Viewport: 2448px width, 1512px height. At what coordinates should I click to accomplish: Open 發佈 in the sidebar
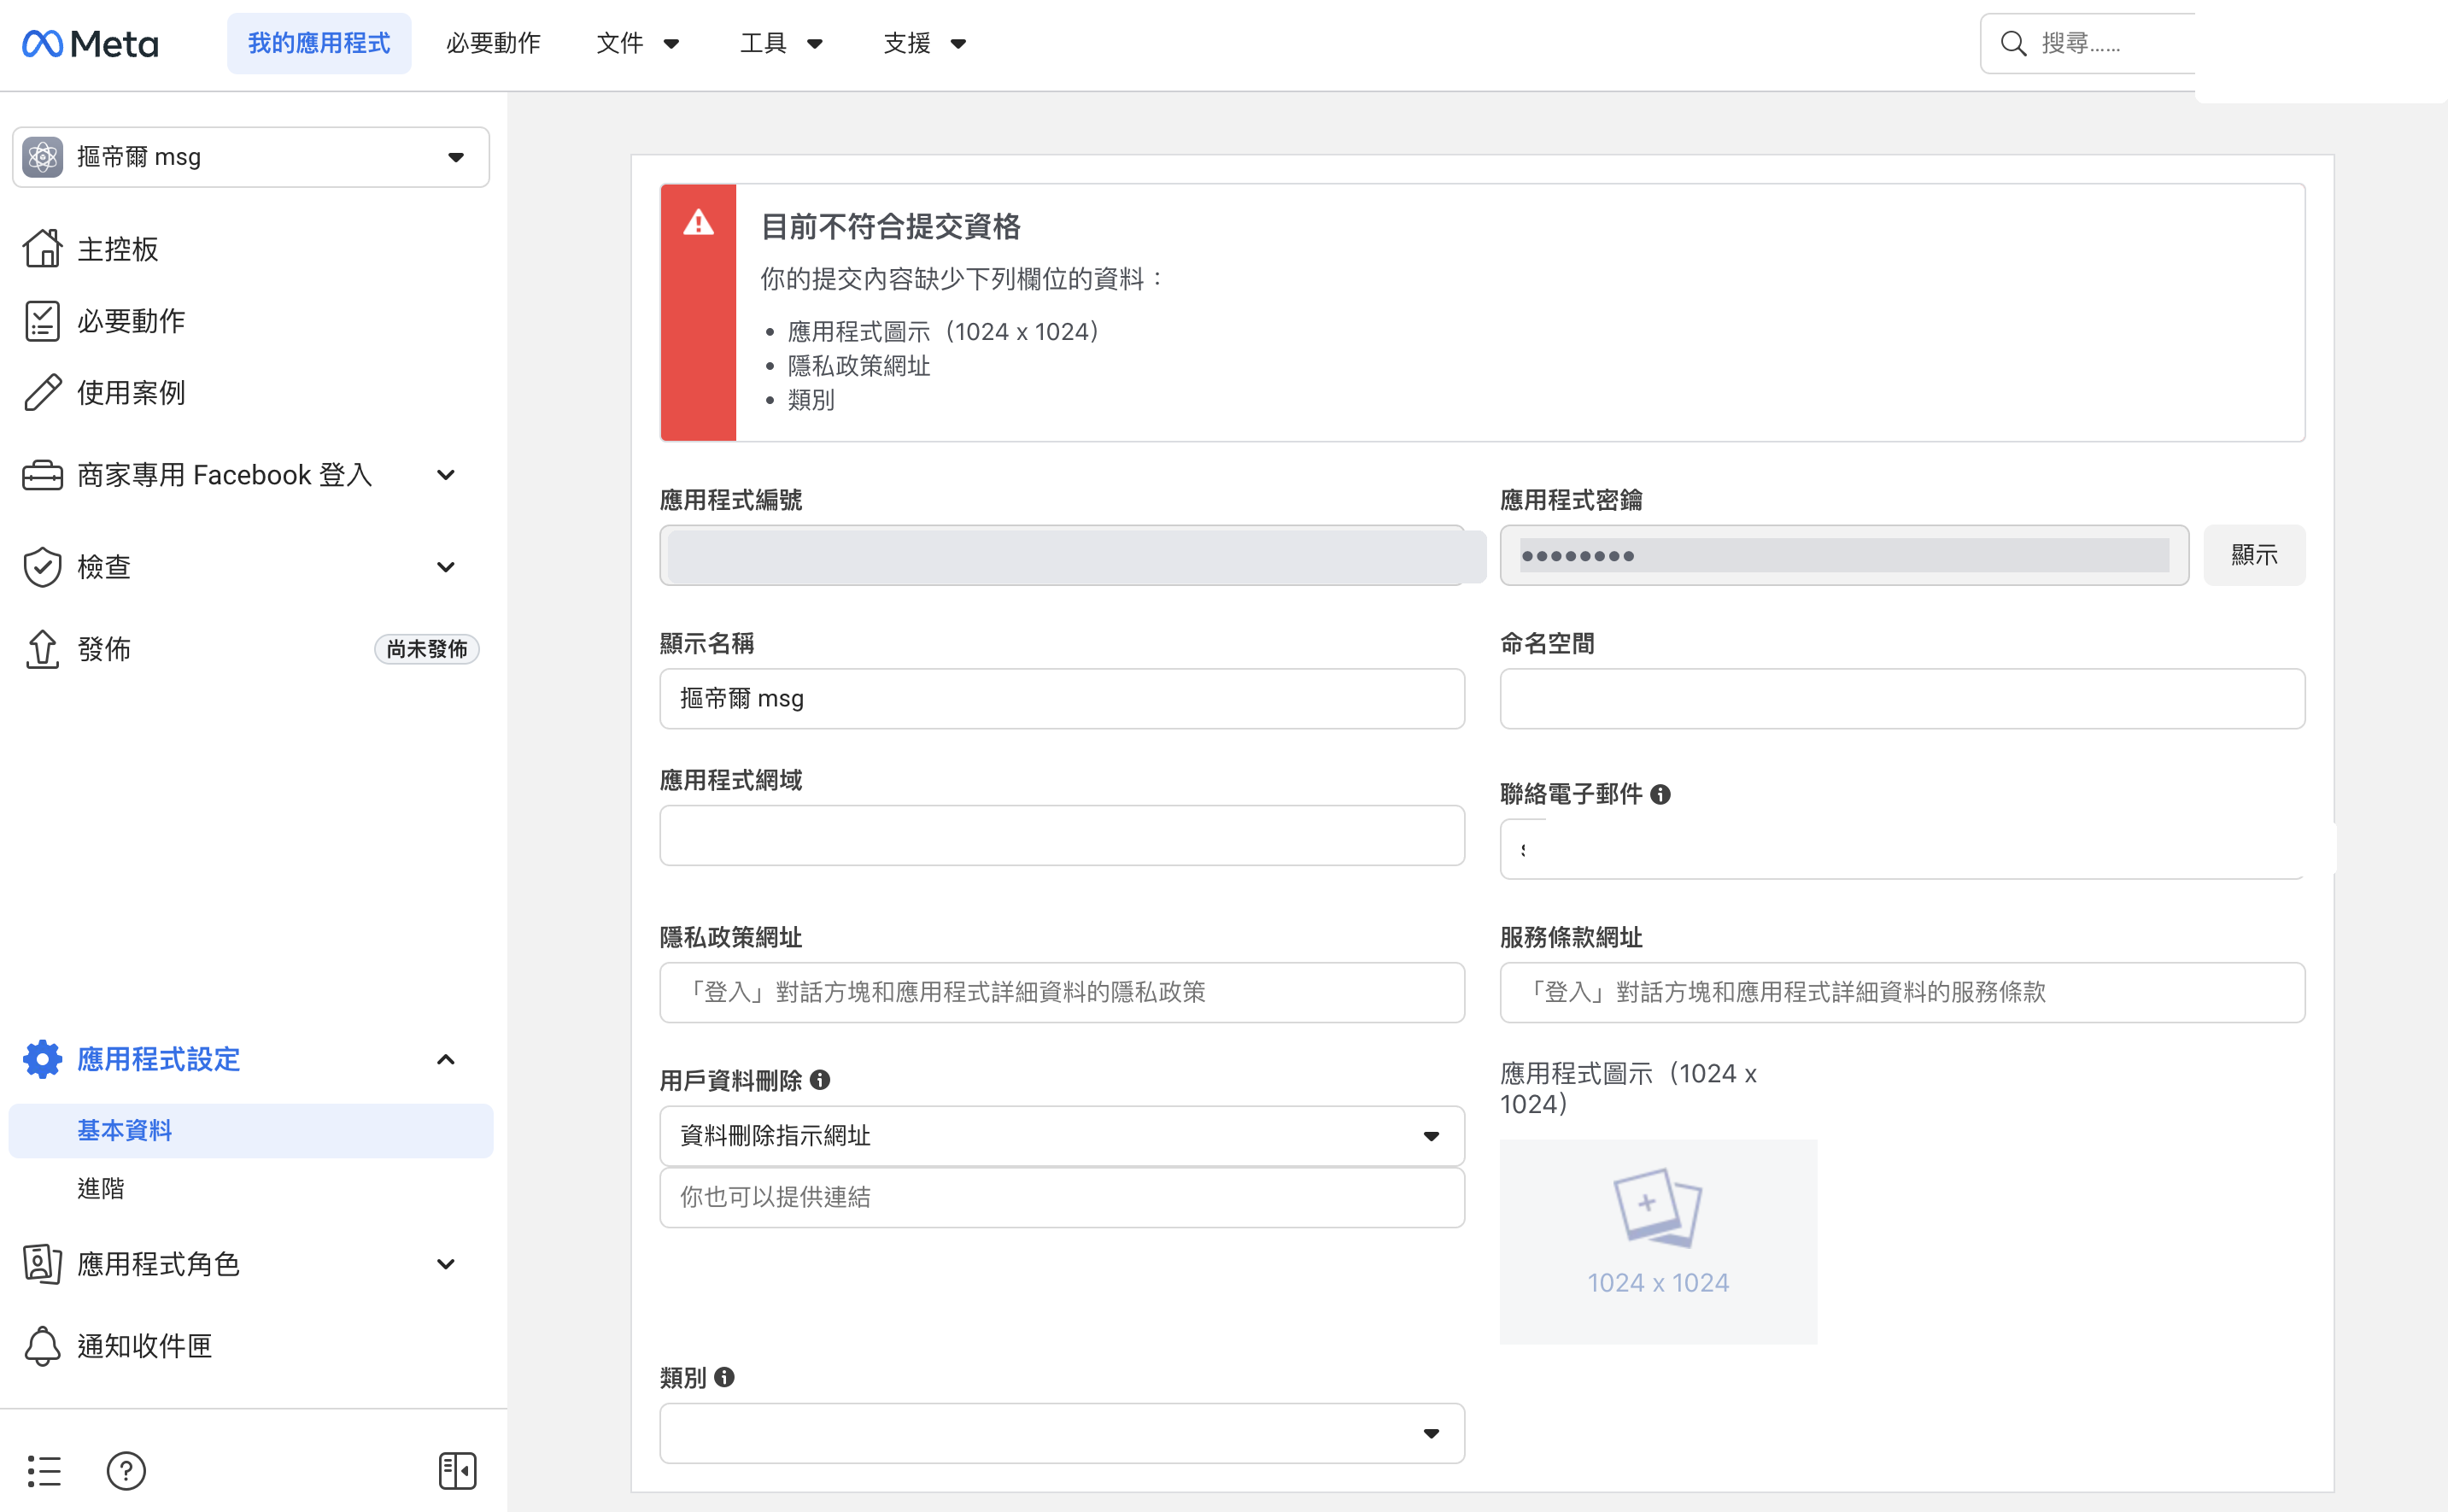(x=104, y=648)
